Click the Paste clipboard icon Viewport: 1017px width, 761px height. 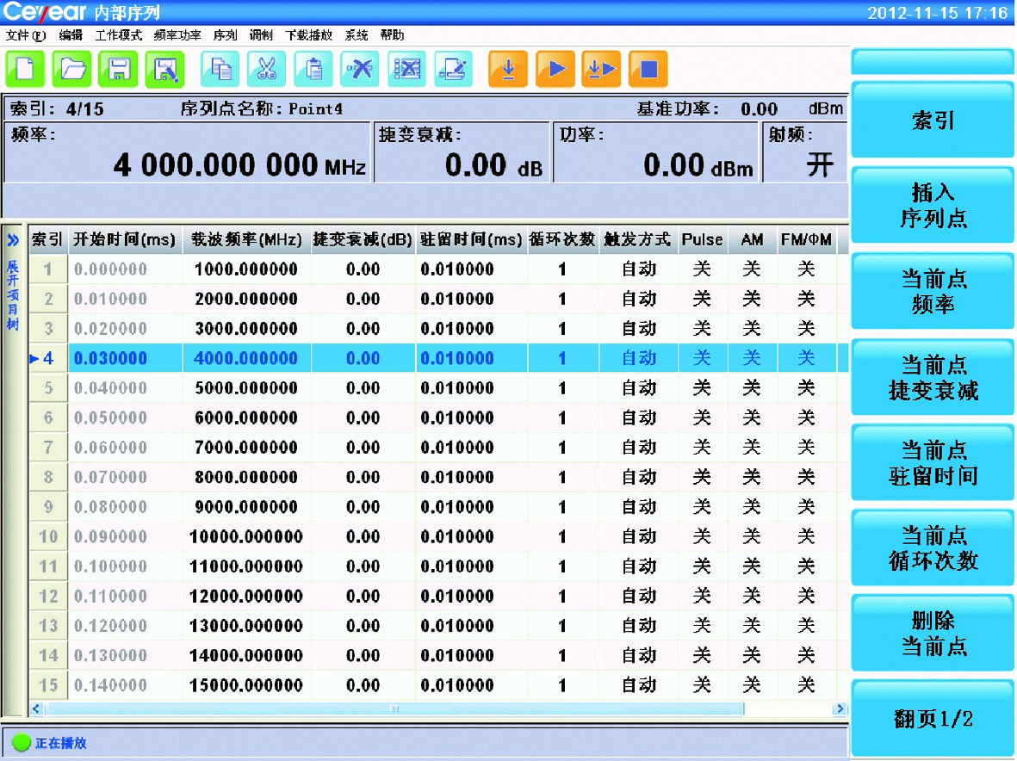pos(313,70)
